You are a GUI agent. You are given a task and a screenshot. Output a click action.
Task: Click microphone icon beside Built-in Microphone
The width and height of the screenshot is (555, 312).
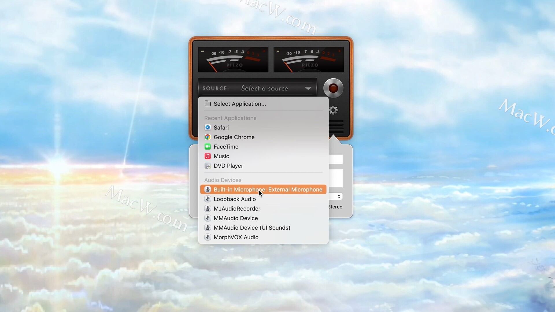pyautogui.click(x=208, y=189)
